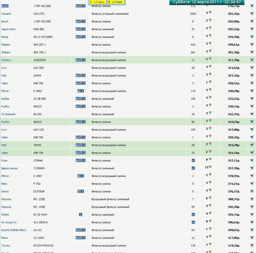Click the upload speed 2,0 kbps indicator
256x253 pixels.
pyautogui.click(x=116, y=2)
